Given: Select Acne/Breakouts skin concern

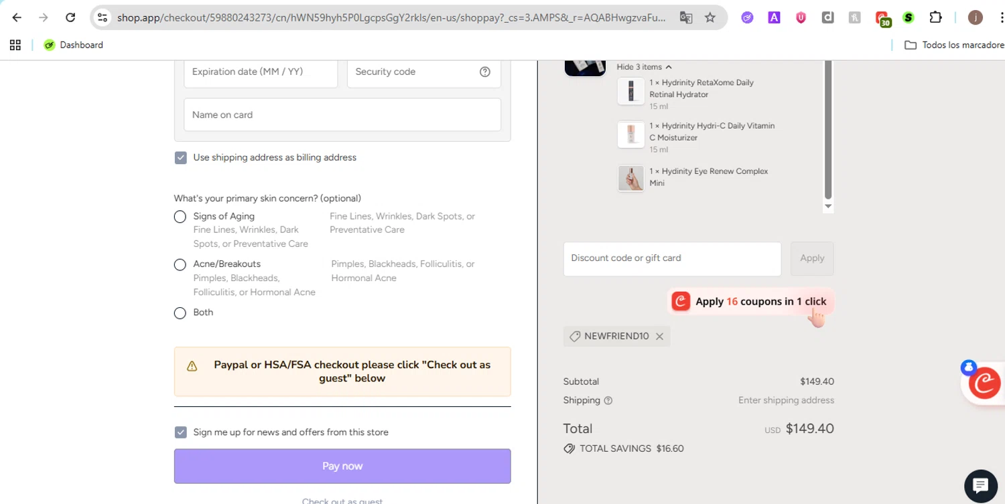Looking at the screenshot, I should click(x=180, y=264).
